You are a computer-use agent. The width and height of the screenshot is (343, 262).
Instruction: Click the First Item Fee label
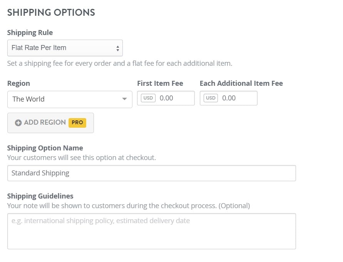click(x=160, y=83)
